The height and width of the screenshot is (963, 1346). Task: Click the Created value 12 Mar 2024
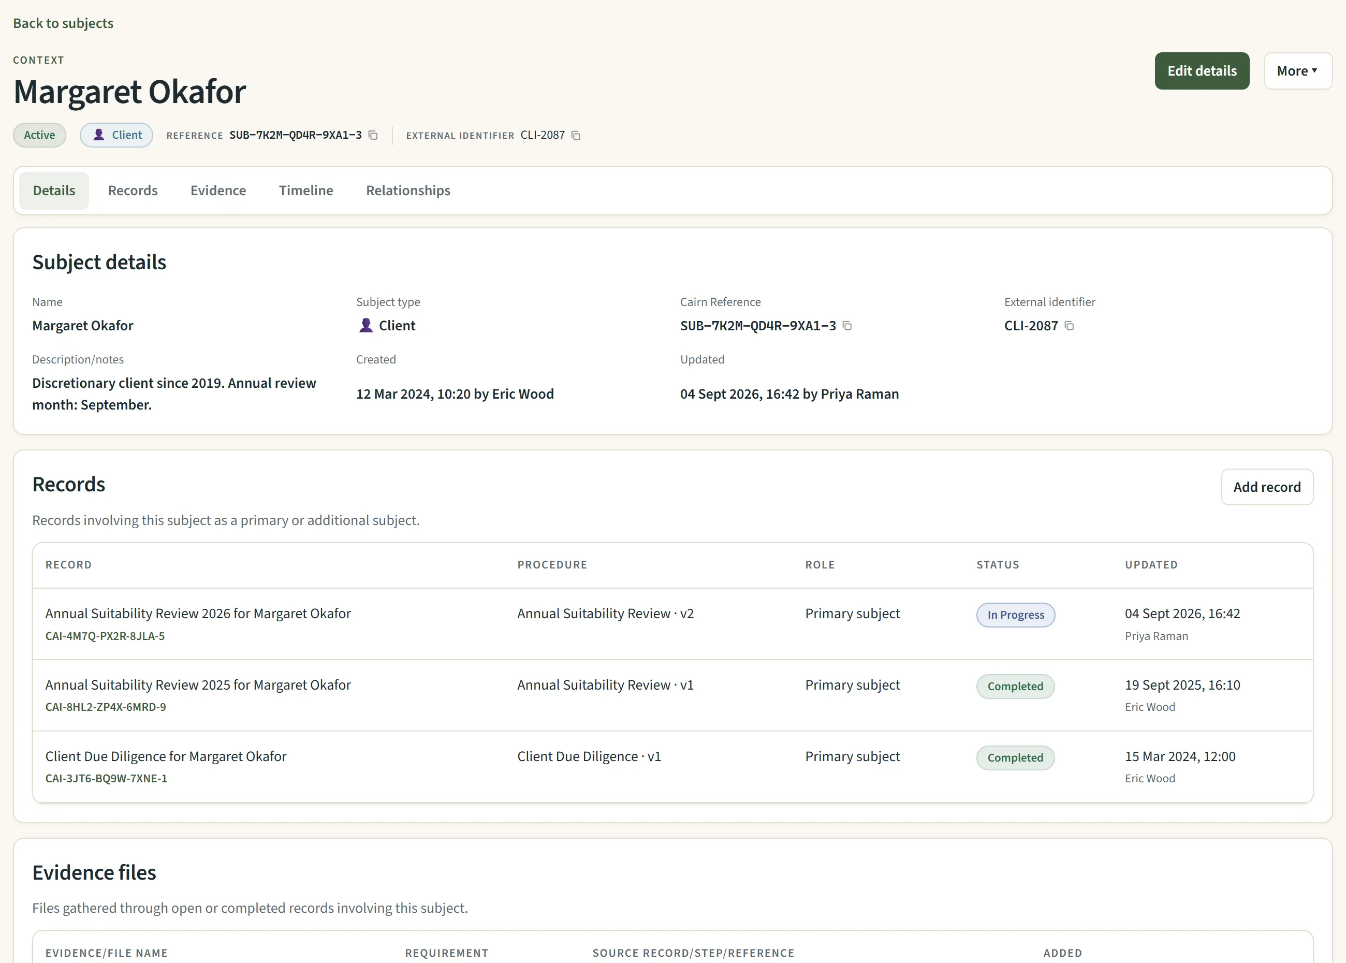[455, 393]
